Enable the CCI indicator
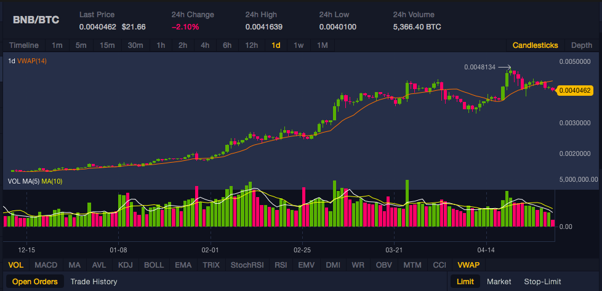This screenshot has width=602, height=291. click(x=439, y=265)
